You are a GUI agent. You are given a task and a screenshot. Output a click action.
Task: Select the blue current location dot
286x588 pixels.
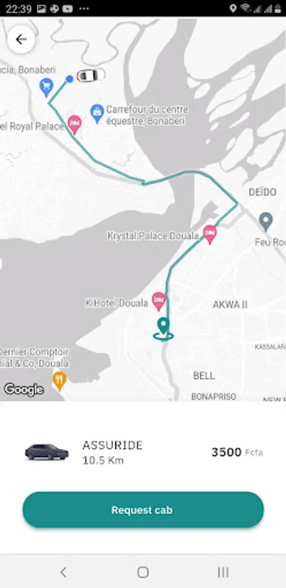pyautogui.click(x=69, y=79)
